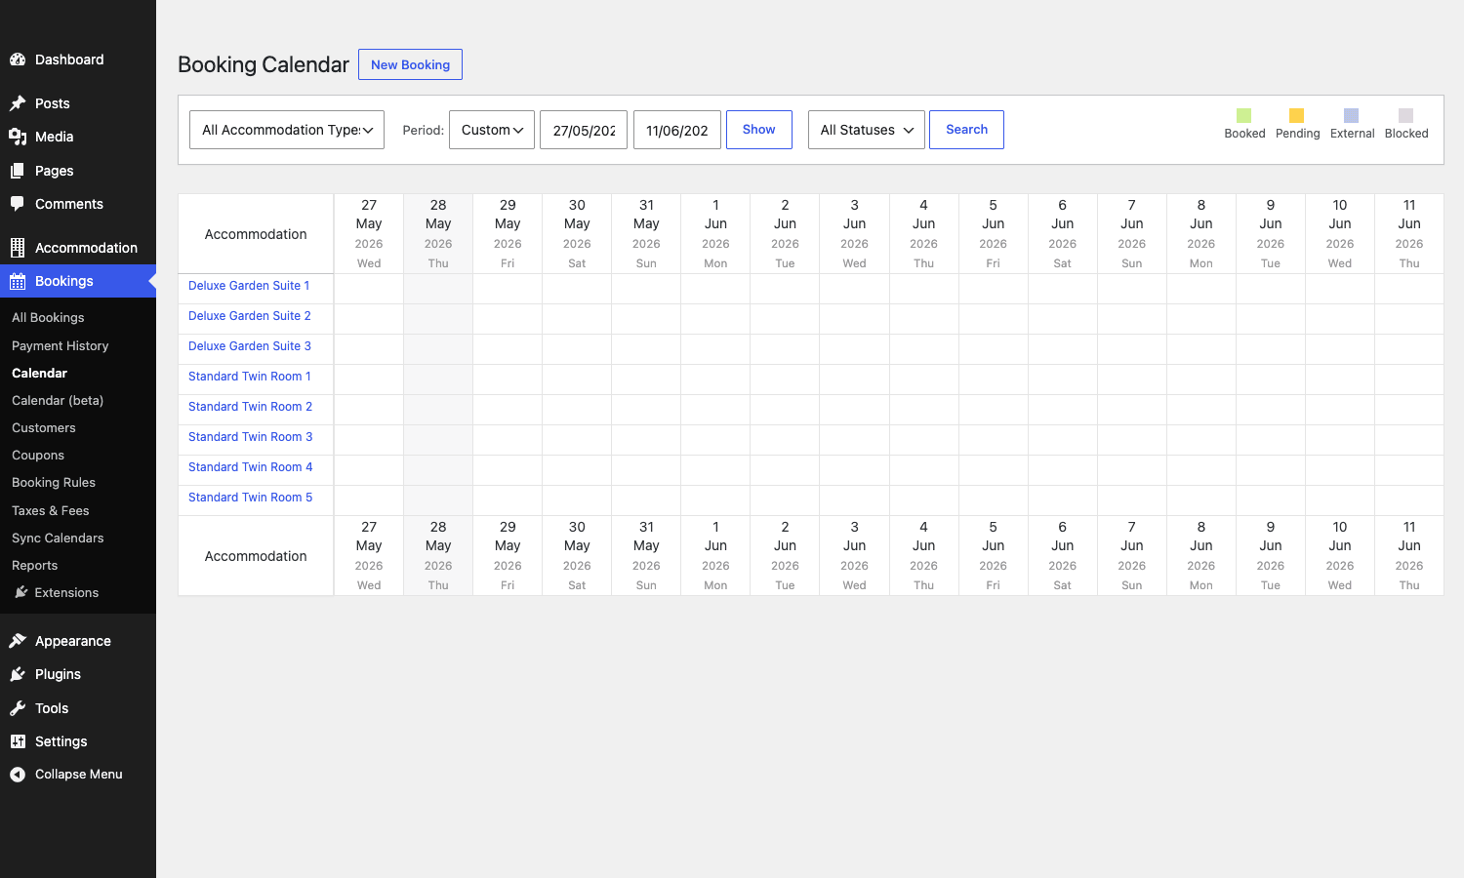This screenshot has height=878, width=1464.
Task: Click the Show button
Action: click(759, 130)
